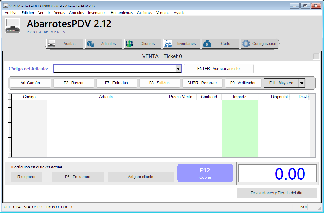Click the AbarrotesPDV register logo

[12, 26]
